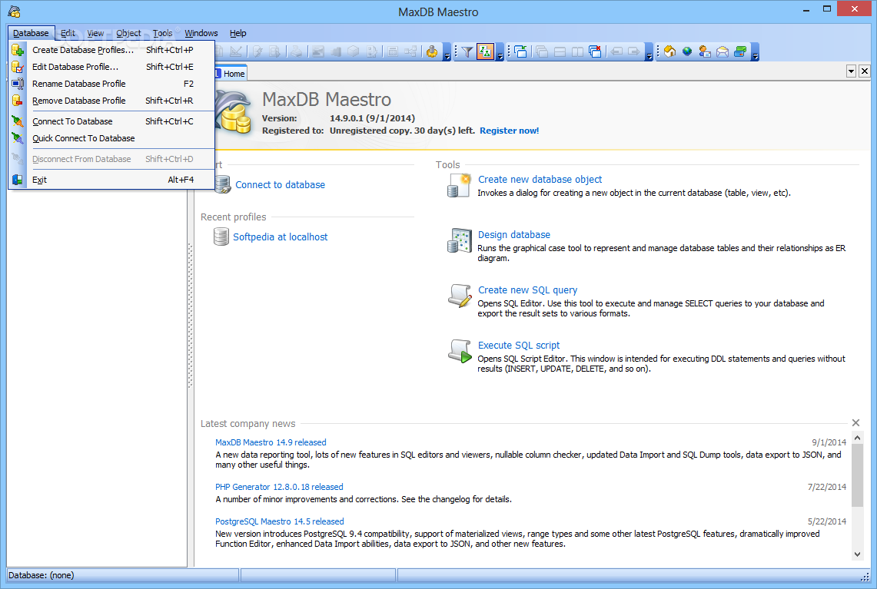Click the Create new SQL query scroll icon
877x589 pixels.
[x=460, y=295]
